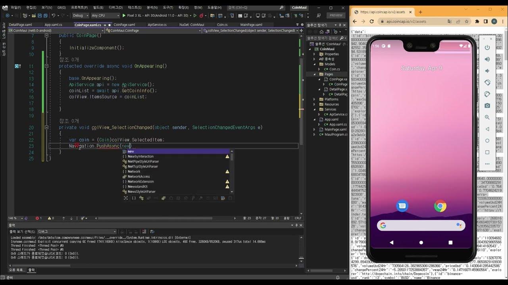The image size is (508, 285).
Task: Open the Git(G) menu
Action: pos(62,8)
